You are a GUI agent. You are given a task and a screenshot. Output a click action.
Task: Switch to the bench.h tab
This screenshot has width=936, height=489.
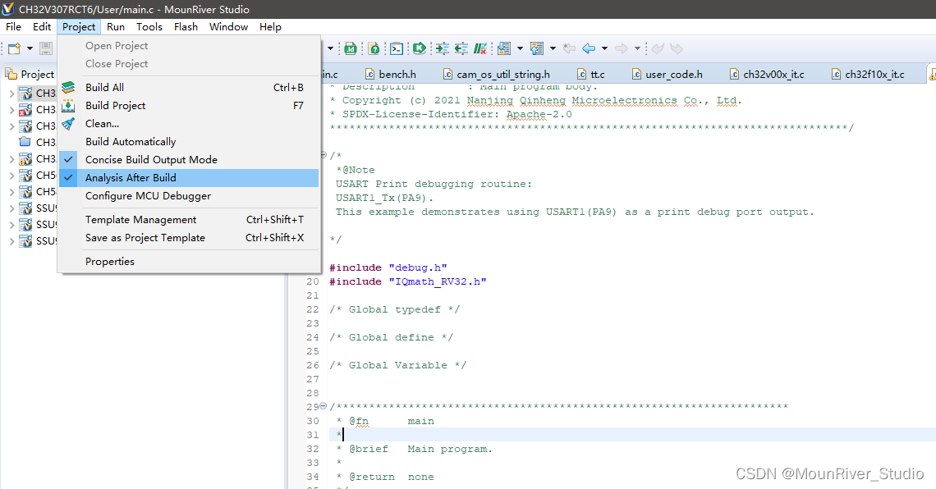[x=390, y=74]
